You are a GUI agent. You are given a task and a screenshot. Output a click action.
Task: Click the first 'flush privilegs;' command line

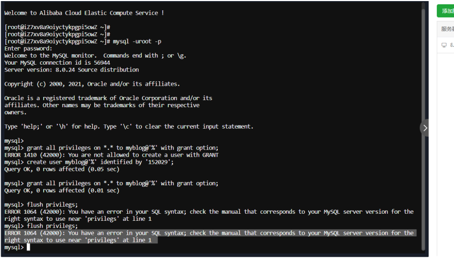click(x=52, y=205)
